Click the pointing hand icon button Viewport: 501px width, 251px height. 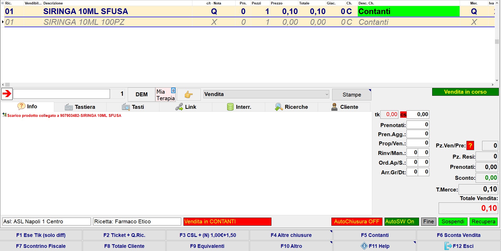click(x=188, y=94)
